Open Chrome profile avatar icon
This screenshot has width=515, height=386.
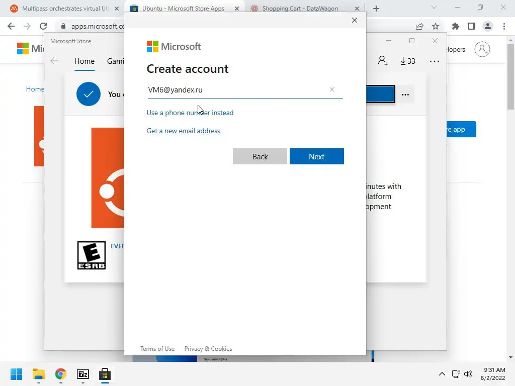pyautogui.click(x=488, y=26)
